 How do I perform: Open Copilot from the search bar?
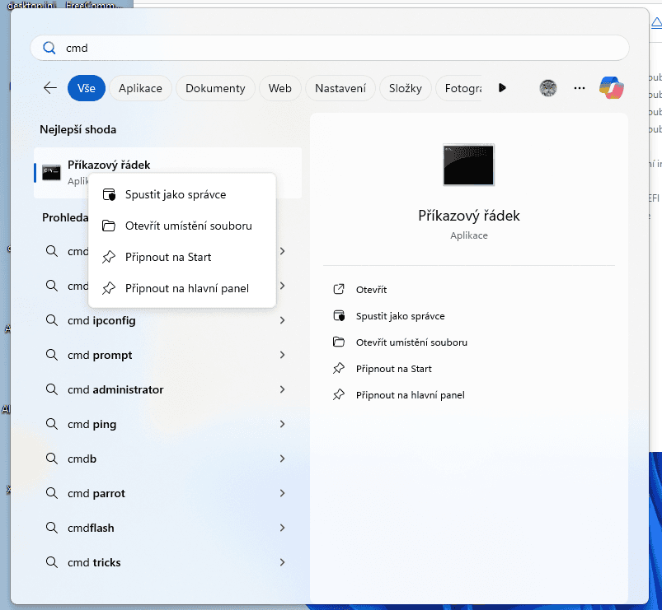coord(611,88)
